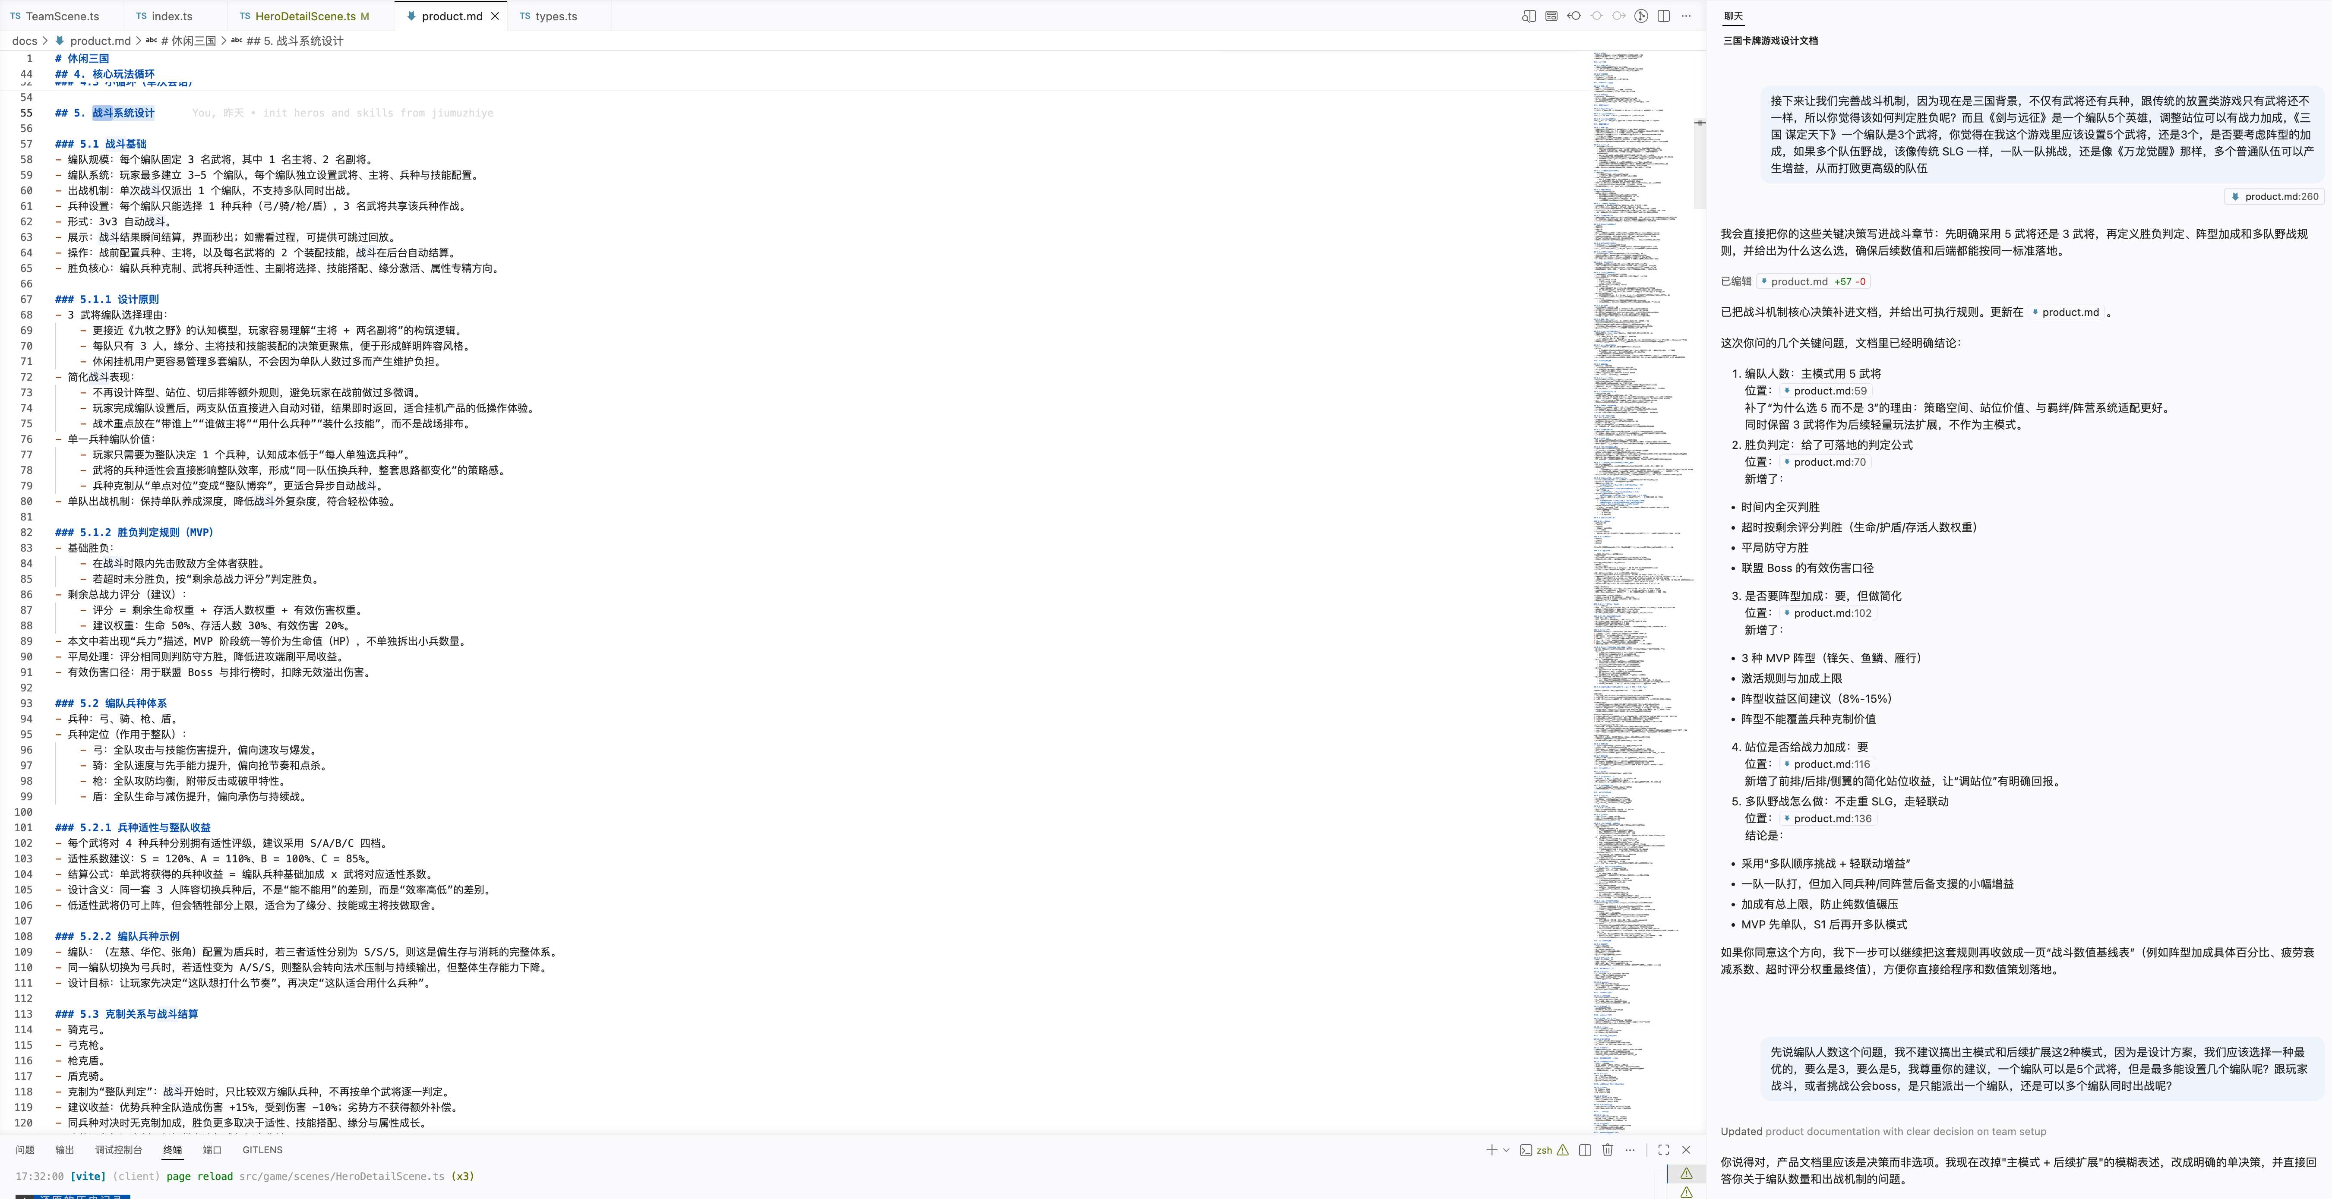Open the product.md:59 file reference
This screenshot has height=1199, width=2332.
pyautogui.click(x=1825, y=391)
